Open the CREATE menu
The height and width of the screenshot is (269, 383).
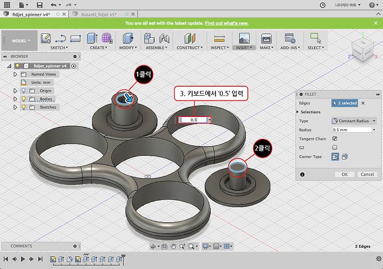[x=98, y=48]
